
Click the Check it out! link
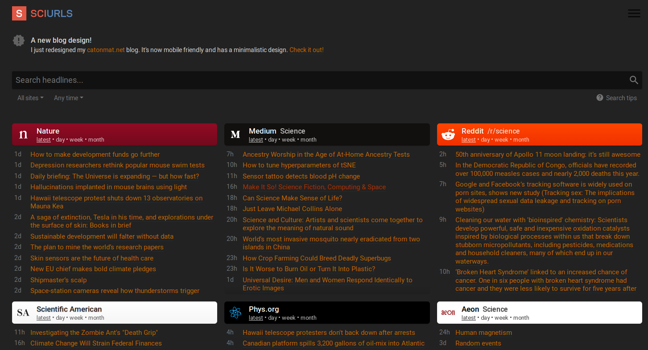point(306,50)
